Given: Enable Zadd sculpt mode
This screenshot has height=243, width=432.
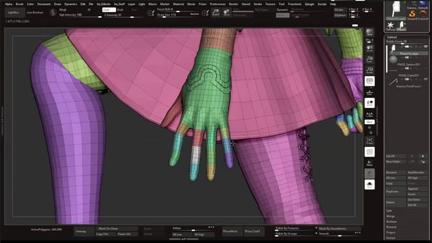Looking at the screenshot, I should [109, 9].
